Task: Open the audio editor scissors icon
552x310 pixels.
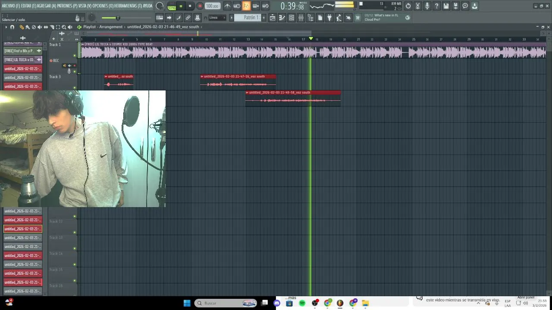Action: point(417,6)
